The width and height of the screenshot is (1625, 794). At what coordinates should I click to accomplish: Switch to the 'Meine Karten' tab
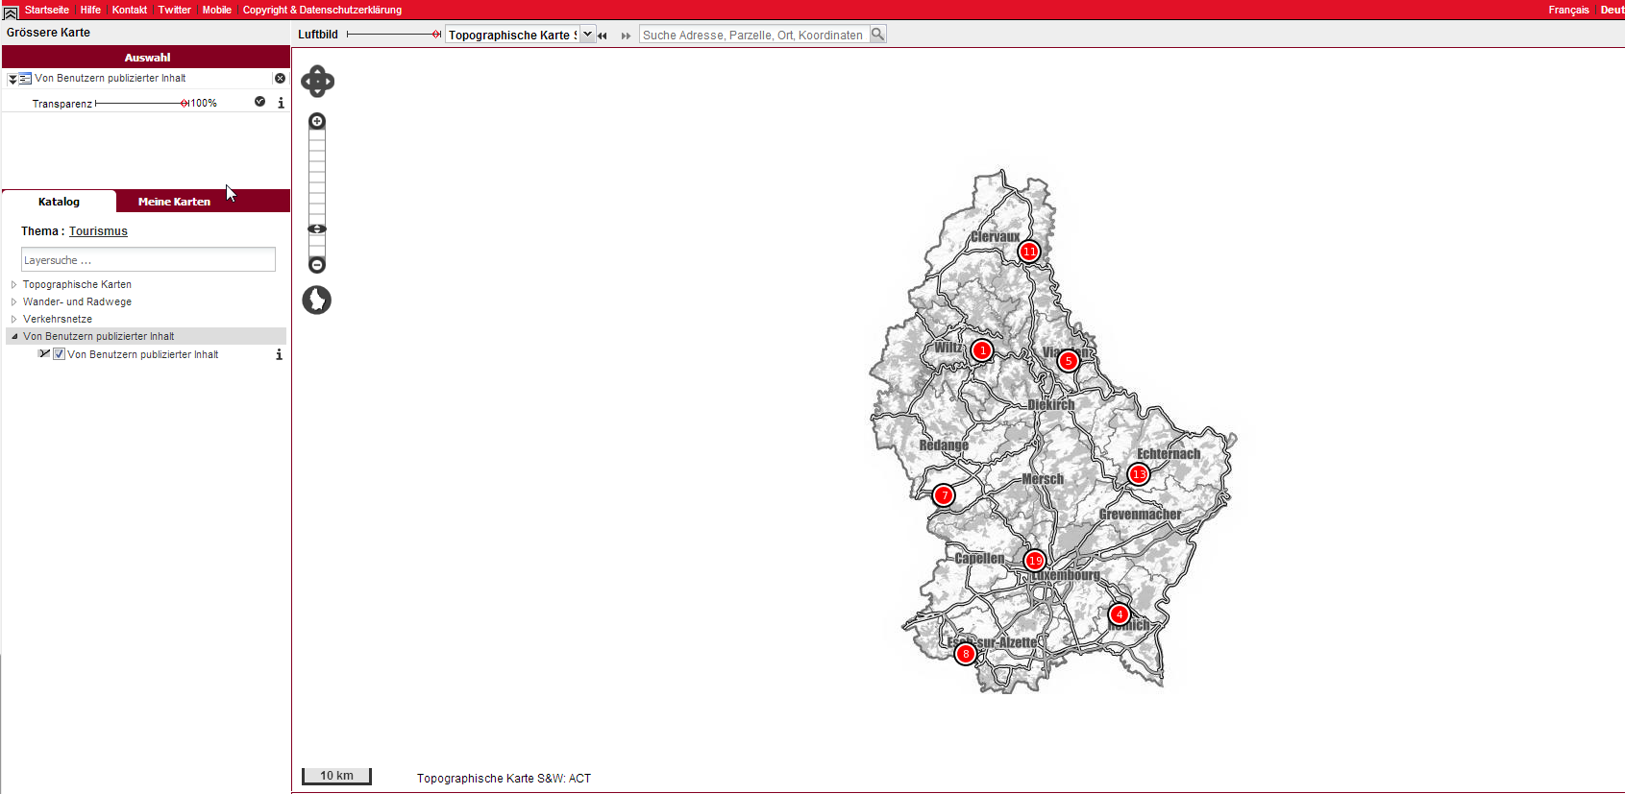174,202
